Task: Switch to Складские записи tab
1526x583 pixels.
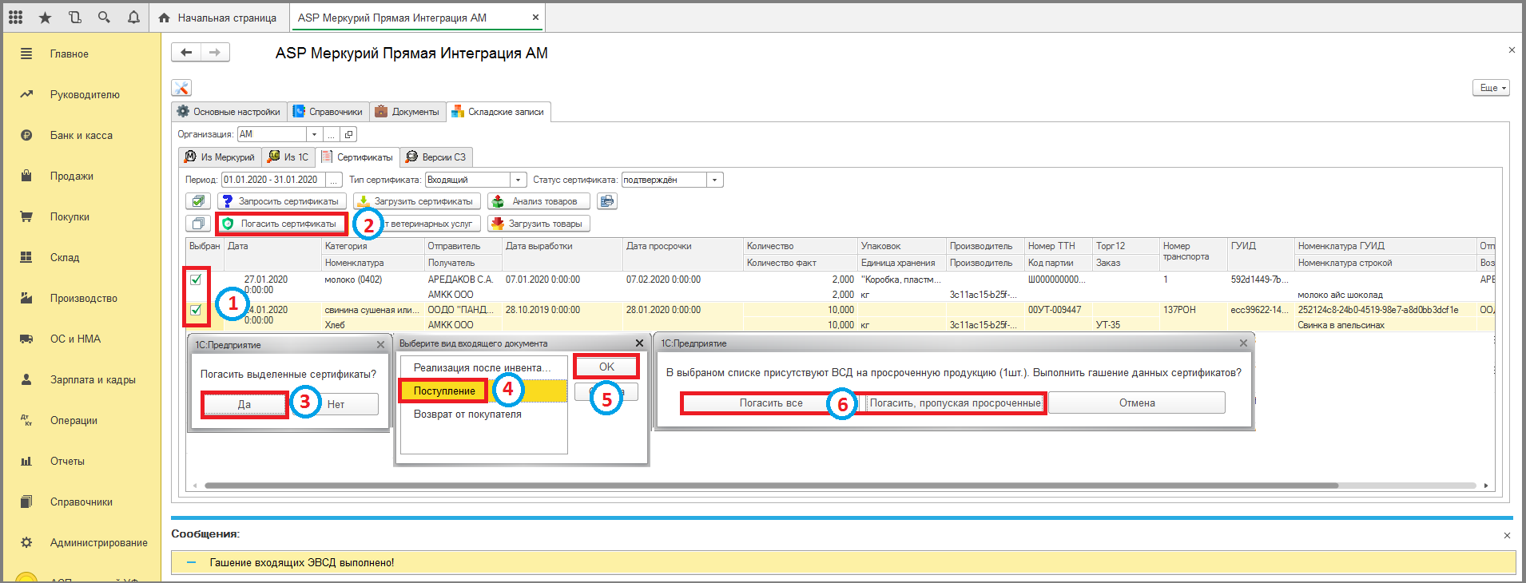Action: tap(499, 112)
